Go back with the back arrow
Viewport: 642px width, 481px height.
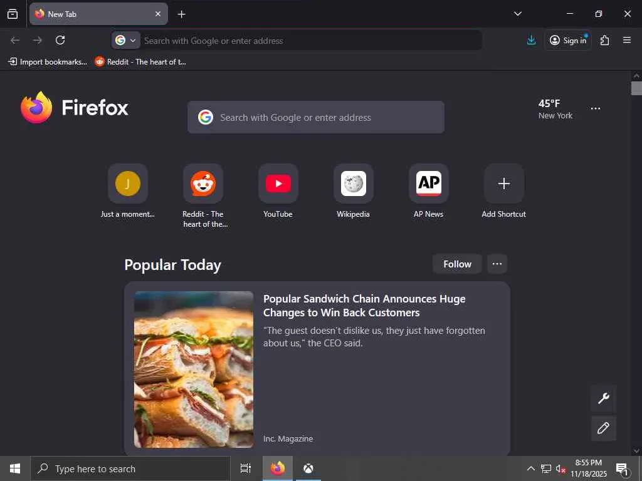15,40
